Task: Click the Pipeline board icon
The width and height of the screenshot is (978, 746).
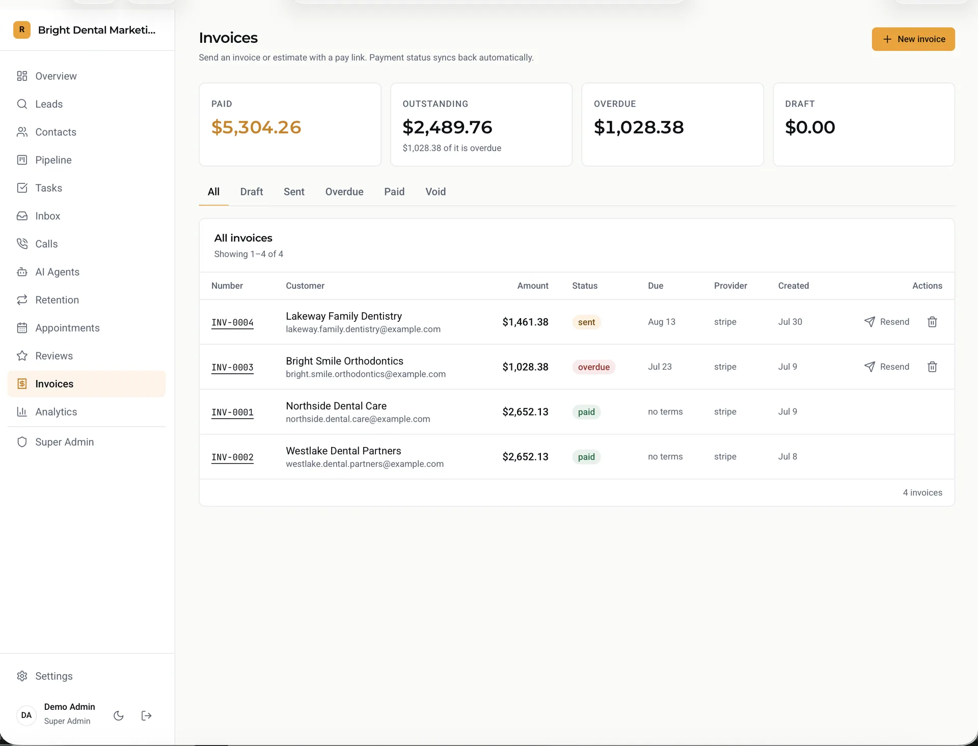Action: [22, 160]
